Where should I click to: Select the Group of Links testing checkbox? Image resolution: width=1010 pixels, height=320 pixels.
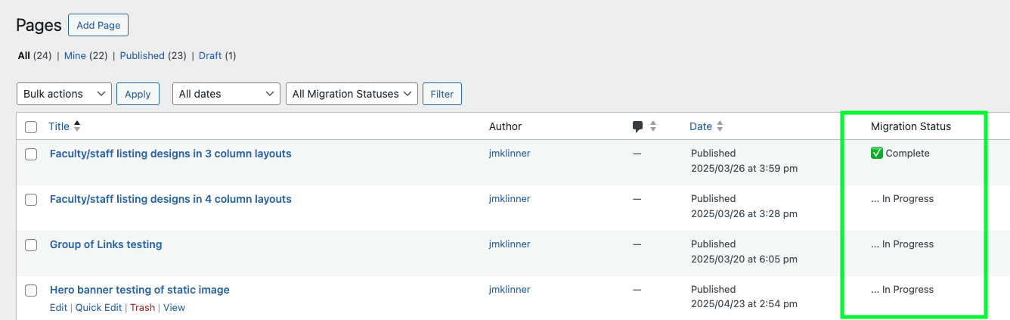tap(31, 245)
